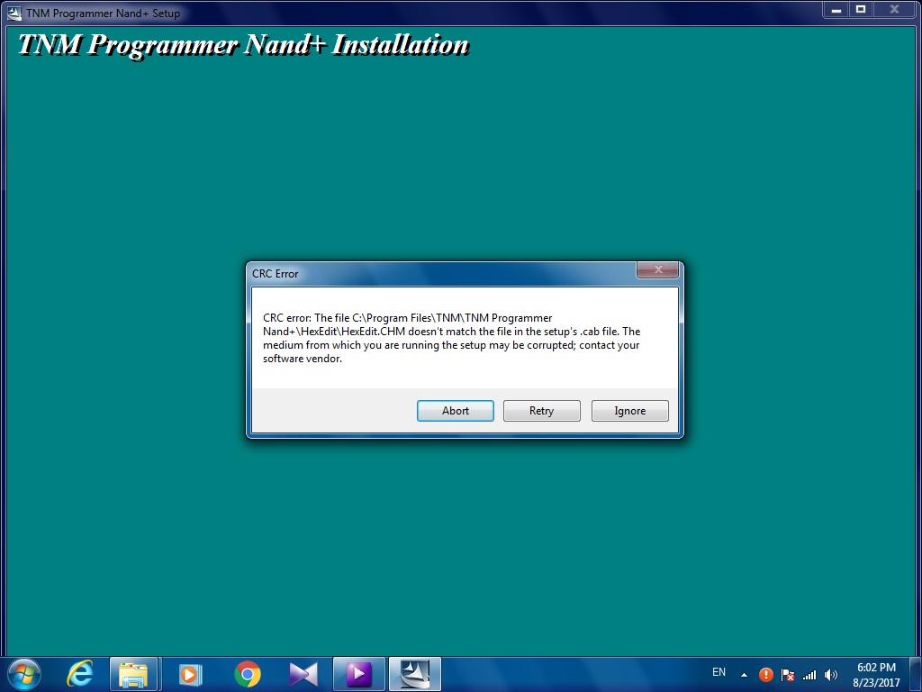Restore down the Setup window

[x=860, y=9]
